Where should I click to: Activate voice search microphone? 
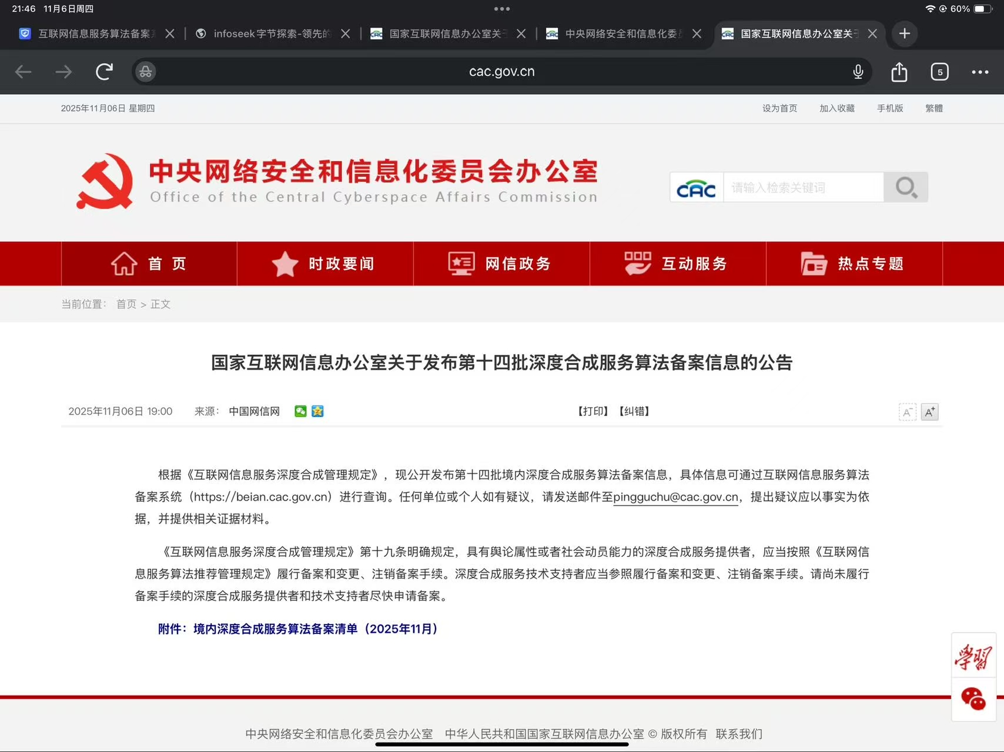(858, 72)
